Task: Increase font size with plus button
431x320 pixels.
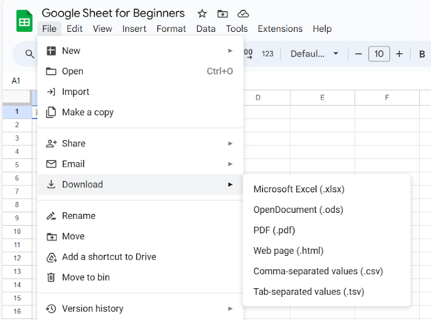Action: pos(399,54)
